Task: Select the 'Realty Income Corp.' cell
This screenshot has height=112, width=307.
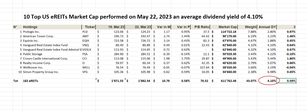Action: 52,63
